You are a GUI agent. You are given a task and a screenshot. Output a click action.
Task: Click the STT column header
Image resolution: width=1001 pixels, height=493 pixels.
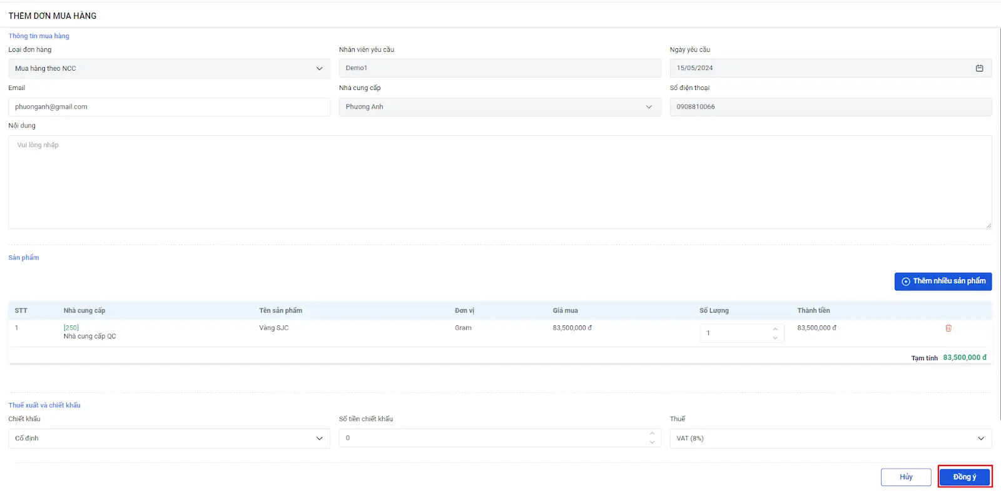click(x=21, y=310)
